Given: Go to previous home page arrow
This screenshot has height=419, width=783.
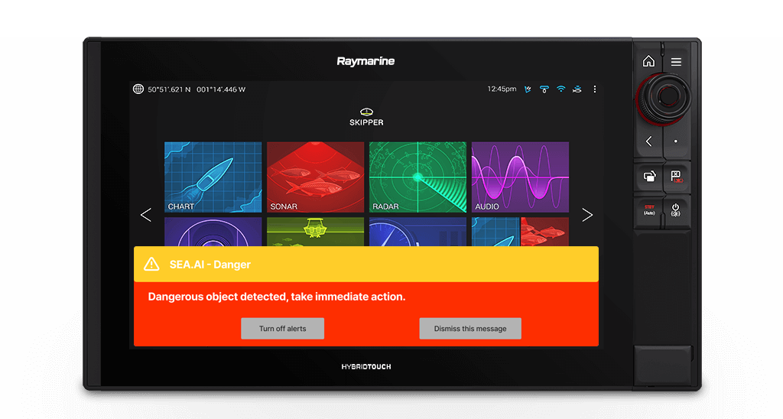Looking at the screenshot, I should [146, 215].
